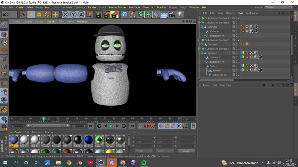Click the Undo arrow icon
Screen dimensions: 298x167
pos(6,15)
